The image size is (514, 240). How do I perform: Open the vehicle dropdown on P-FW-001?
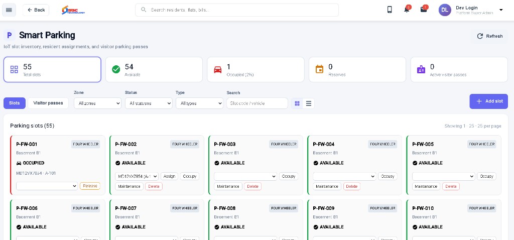[47, 186]
